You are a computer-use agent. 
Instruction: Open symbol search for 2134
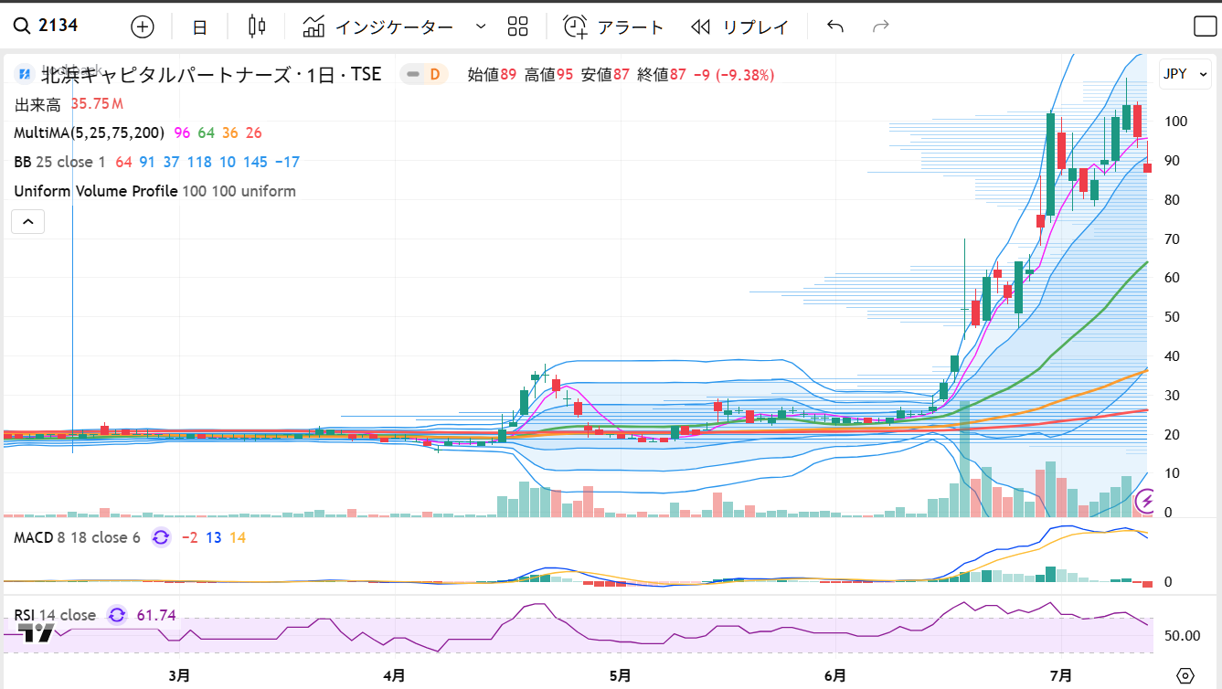pyautogui.click(x=46, y=26)
